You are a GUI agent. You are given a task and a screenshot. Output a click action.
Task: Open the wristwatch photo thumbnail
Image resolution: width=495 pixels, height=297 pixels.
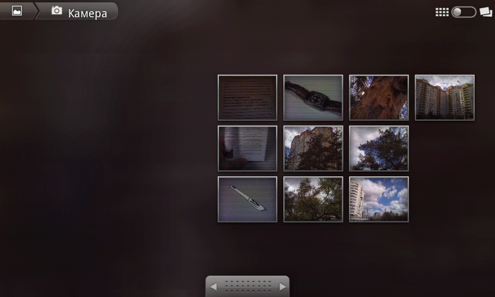[313, 98]
